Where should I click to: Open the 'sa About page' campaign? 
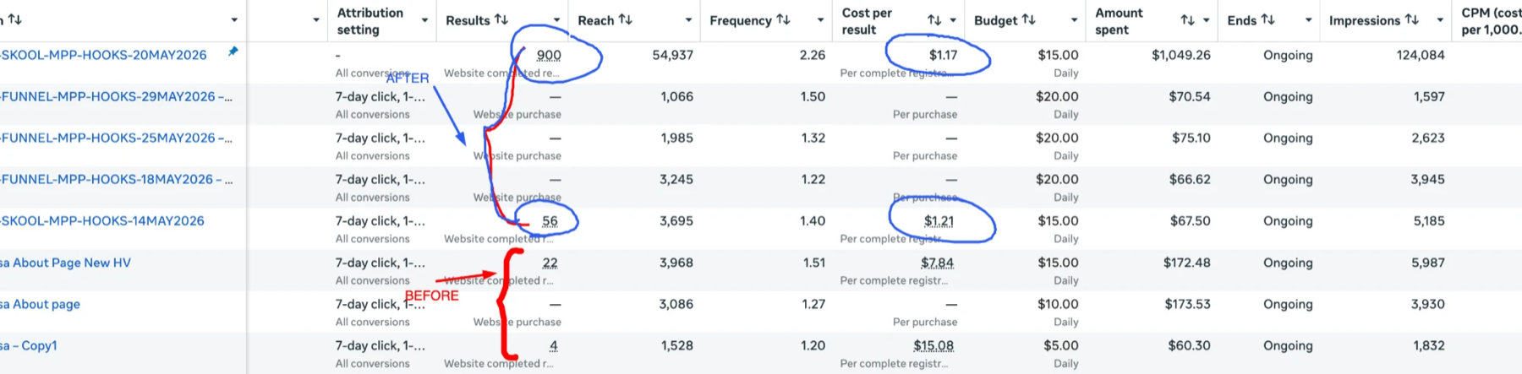click(41, 304)
